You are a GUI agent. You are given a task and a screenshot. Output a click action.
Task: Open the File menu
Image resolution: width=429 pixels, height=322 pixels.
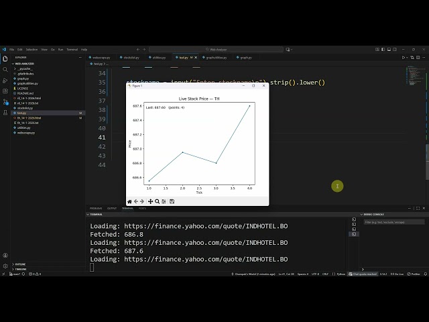(12, 50)
